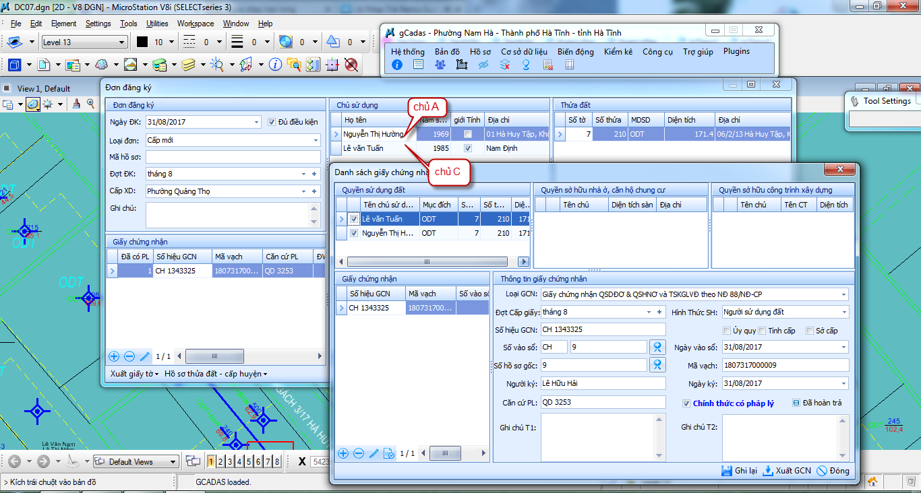Click the plus icon under the Giấy chứng nhận list in Danh sách dialog
Screen dimensions: 921x493
pos(343,453)
